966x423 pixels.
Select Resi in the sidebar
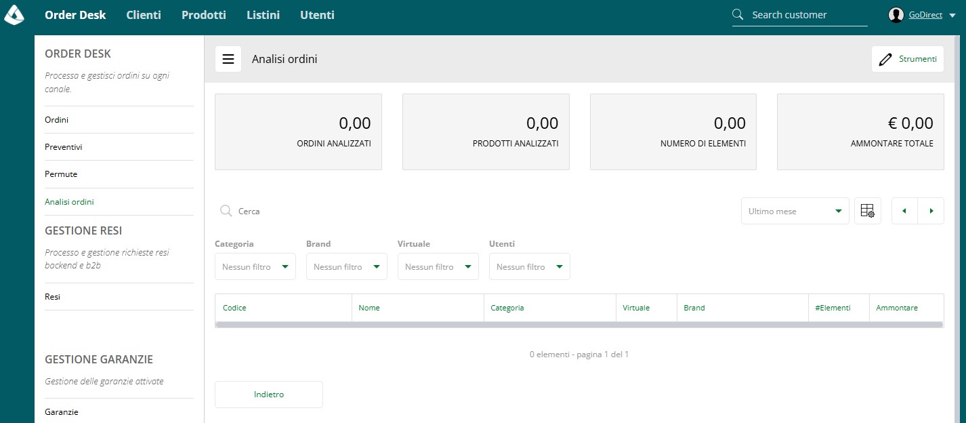[119, 297]
